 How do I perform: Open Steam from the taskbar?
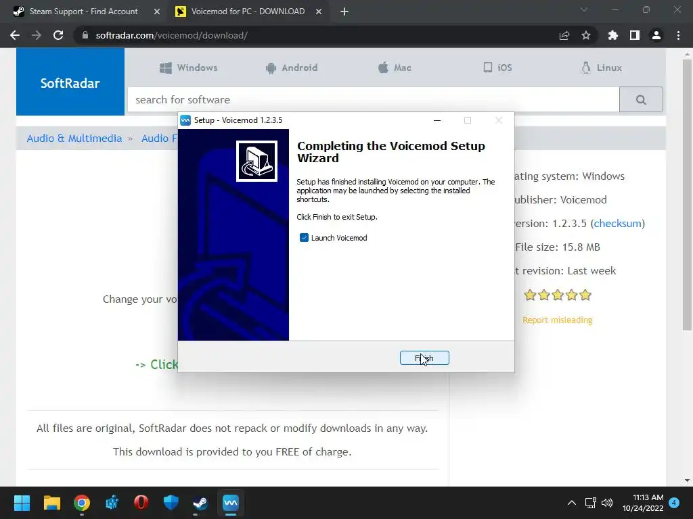[x=200, y=503]
